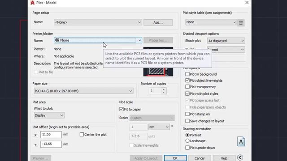
Task: Uncheck Fit to paper
Action: tap(122, 109)
